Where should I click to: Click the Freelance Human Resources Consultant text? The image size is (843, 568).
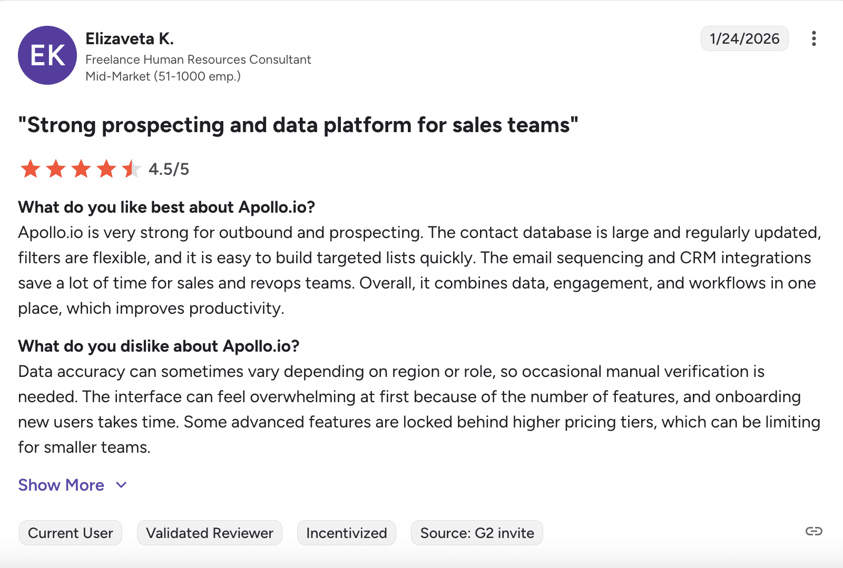[198, 59]
